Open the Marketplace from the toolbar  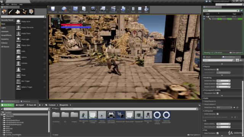[84, 10]
